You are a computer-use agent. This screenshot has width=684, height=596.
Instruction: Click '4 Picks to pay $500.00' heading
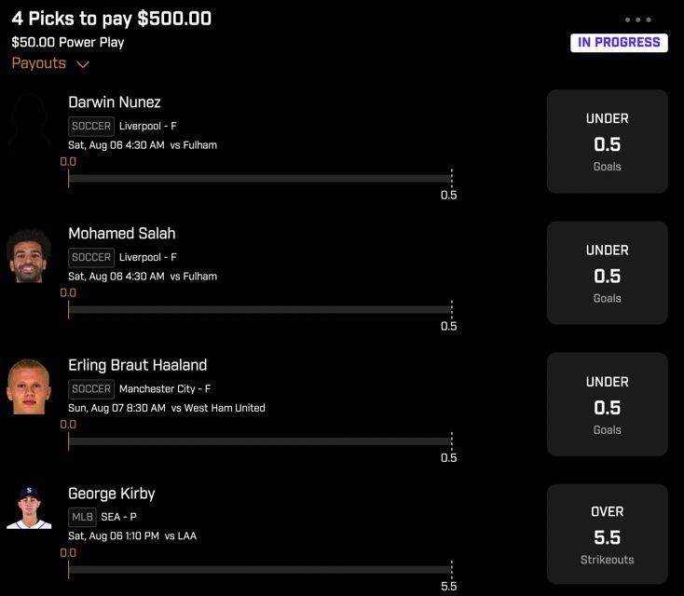[x=112, y=19]
